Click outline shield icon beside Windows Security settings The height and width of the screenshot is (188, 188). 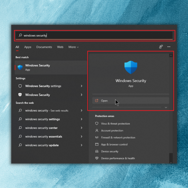pyautogui.click(x=20, y=86)
